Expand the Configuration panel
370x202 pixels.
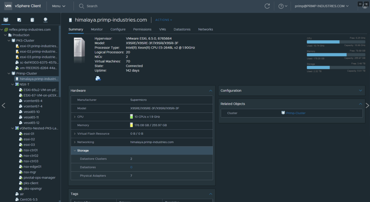[x=360, y=90]
